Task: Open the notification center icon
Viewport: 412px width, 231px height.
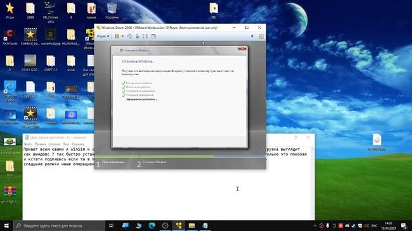Action: coord(404,225)
